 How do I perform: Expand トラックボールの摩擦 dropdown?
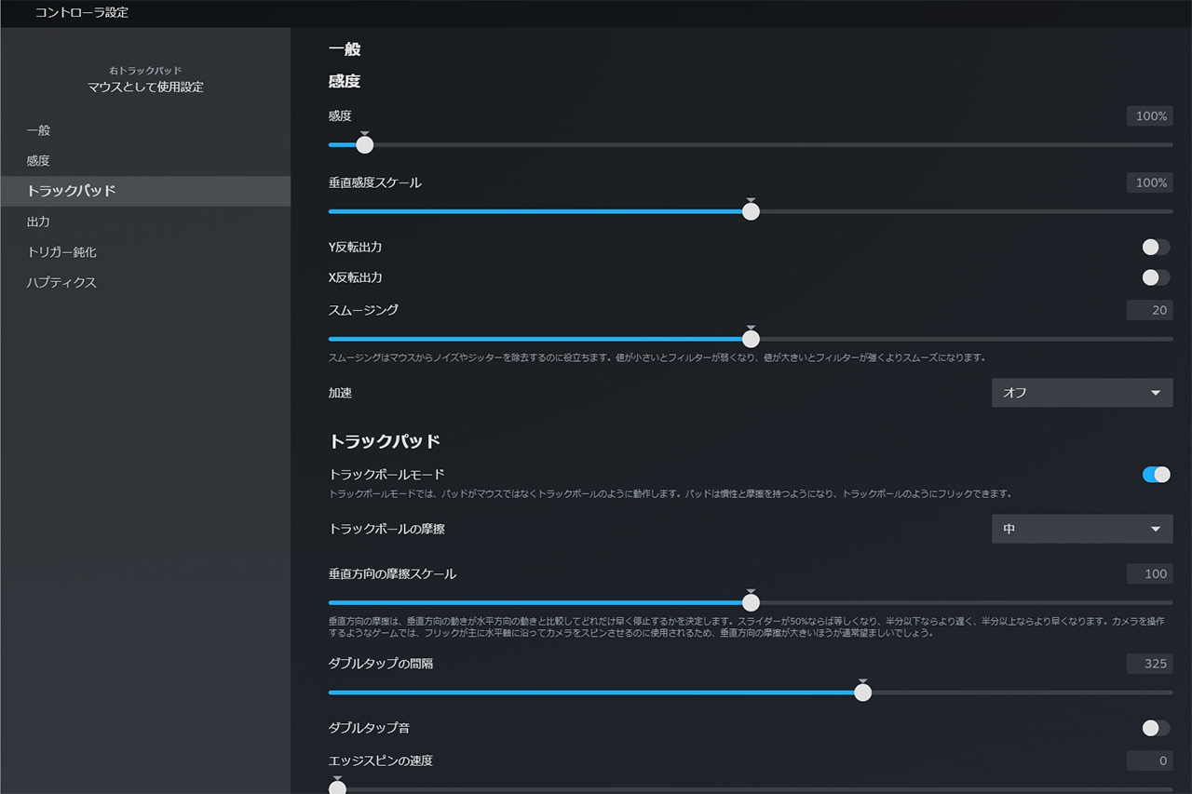[x=1081, y=529]
